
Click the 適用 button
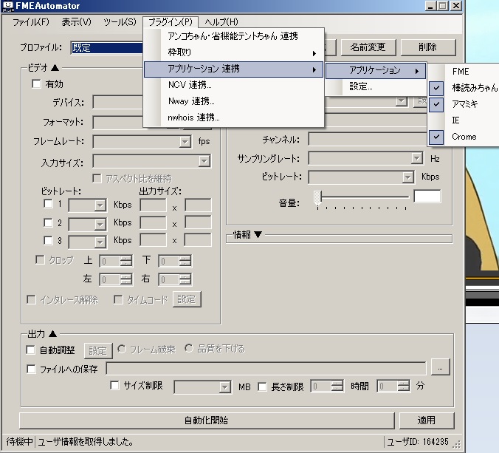[427, 420]
